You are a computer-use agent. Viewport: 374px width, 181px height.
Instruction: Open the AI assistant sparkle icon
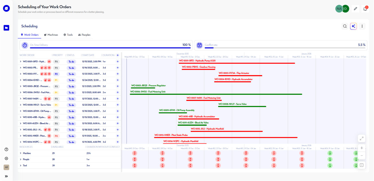click(353, 26)
